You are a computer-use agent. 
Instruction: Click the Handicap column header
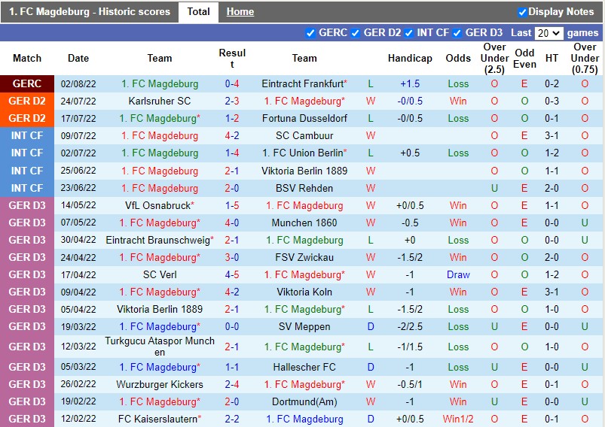pos(410,58)
